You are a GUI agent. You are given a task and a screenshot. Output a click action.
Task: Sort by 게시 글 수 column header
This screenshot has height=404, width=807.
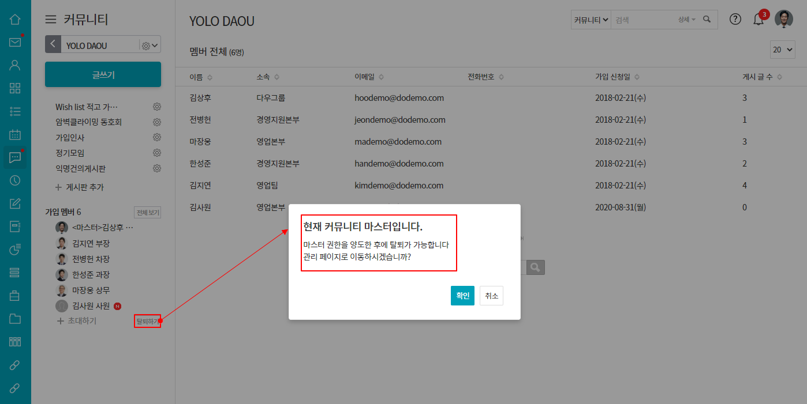(x=762, y=77)
